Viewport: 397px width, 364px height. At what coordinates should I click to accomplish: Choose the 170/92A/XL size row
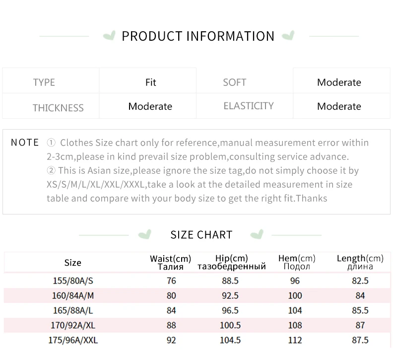point(197,325)
